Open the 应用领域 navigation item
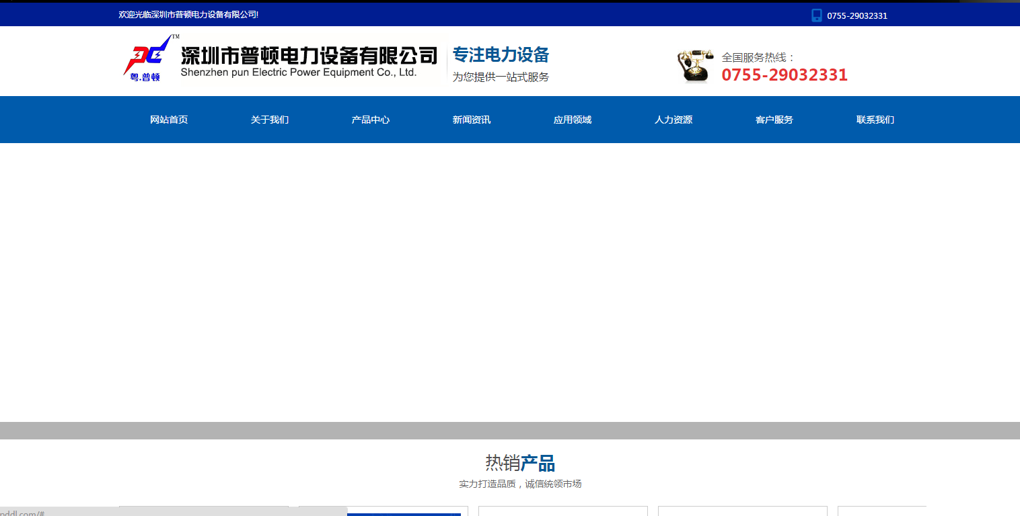Screen dimensions: 1020x516 tap(573, 120)
